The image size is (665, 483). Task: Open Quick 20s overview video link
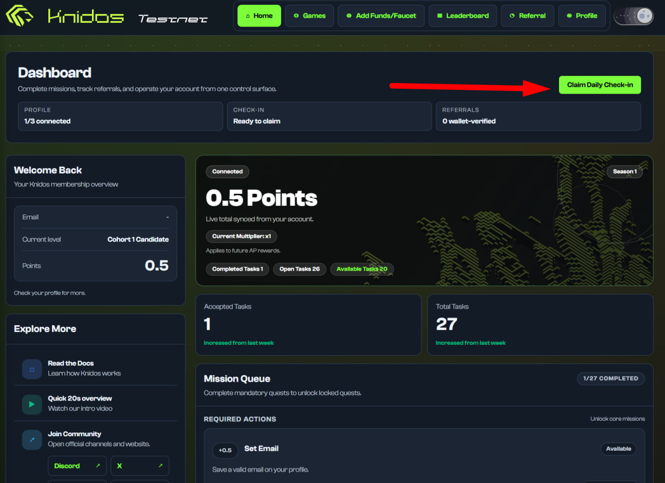pos(96,403)
